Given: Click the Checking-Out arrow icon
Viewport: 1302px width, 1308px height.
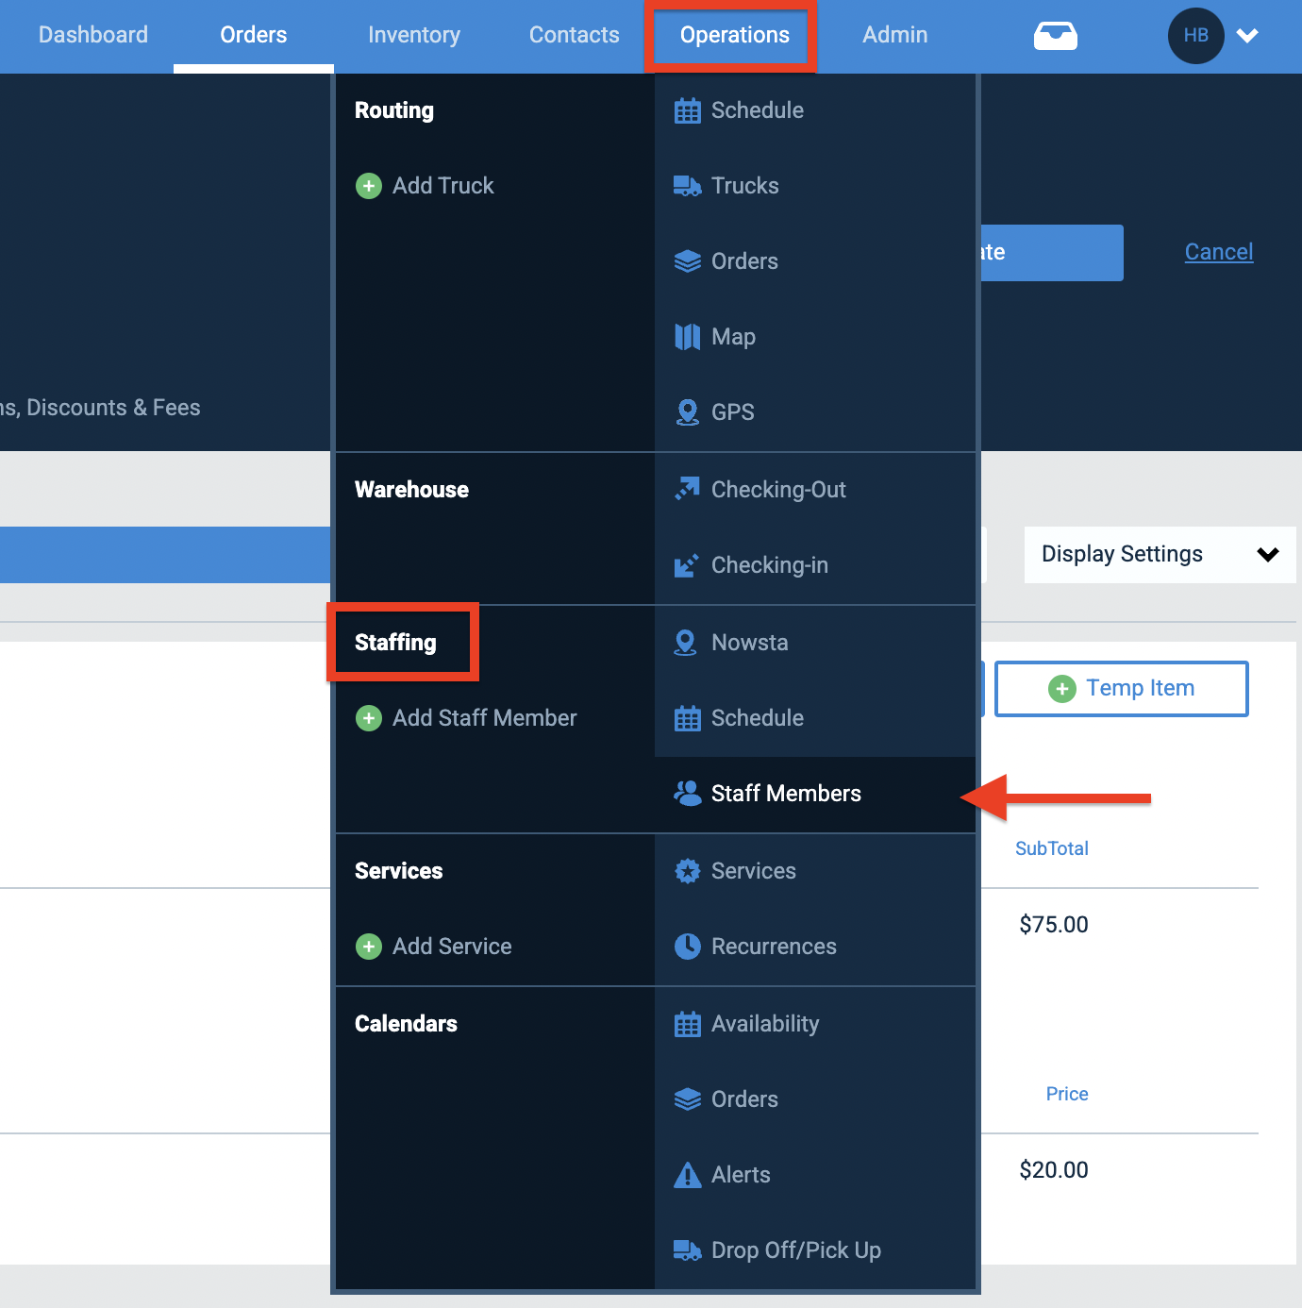Looking at the screenshot, I should pyautogui.click(x=687, y=489).
